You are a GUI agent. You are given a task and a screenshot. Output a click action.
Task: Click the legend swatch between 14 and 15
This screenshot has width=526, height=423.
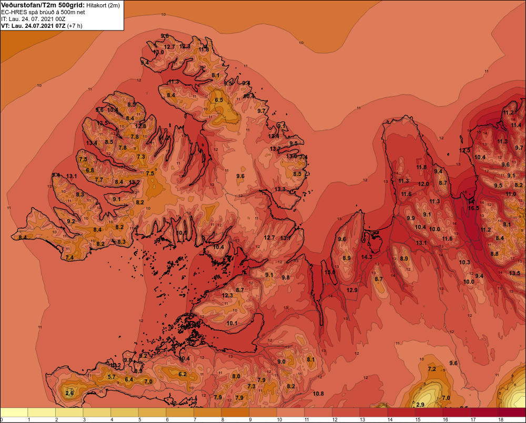pyautogui.click(x=401, y=412)
